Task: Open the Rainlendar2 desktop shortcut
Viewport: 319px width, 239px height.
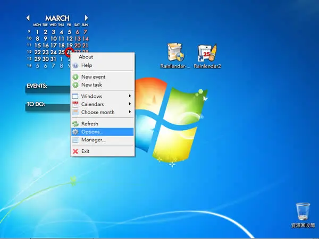Action: (x=207, y=56)
